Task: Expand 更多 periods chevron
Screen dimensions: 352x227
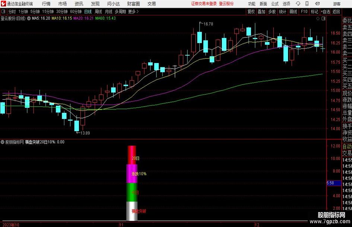Action: (137, 12)
